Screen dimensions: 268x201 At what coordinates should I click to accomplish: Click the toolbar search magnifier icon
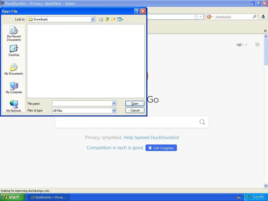point(254,16)
